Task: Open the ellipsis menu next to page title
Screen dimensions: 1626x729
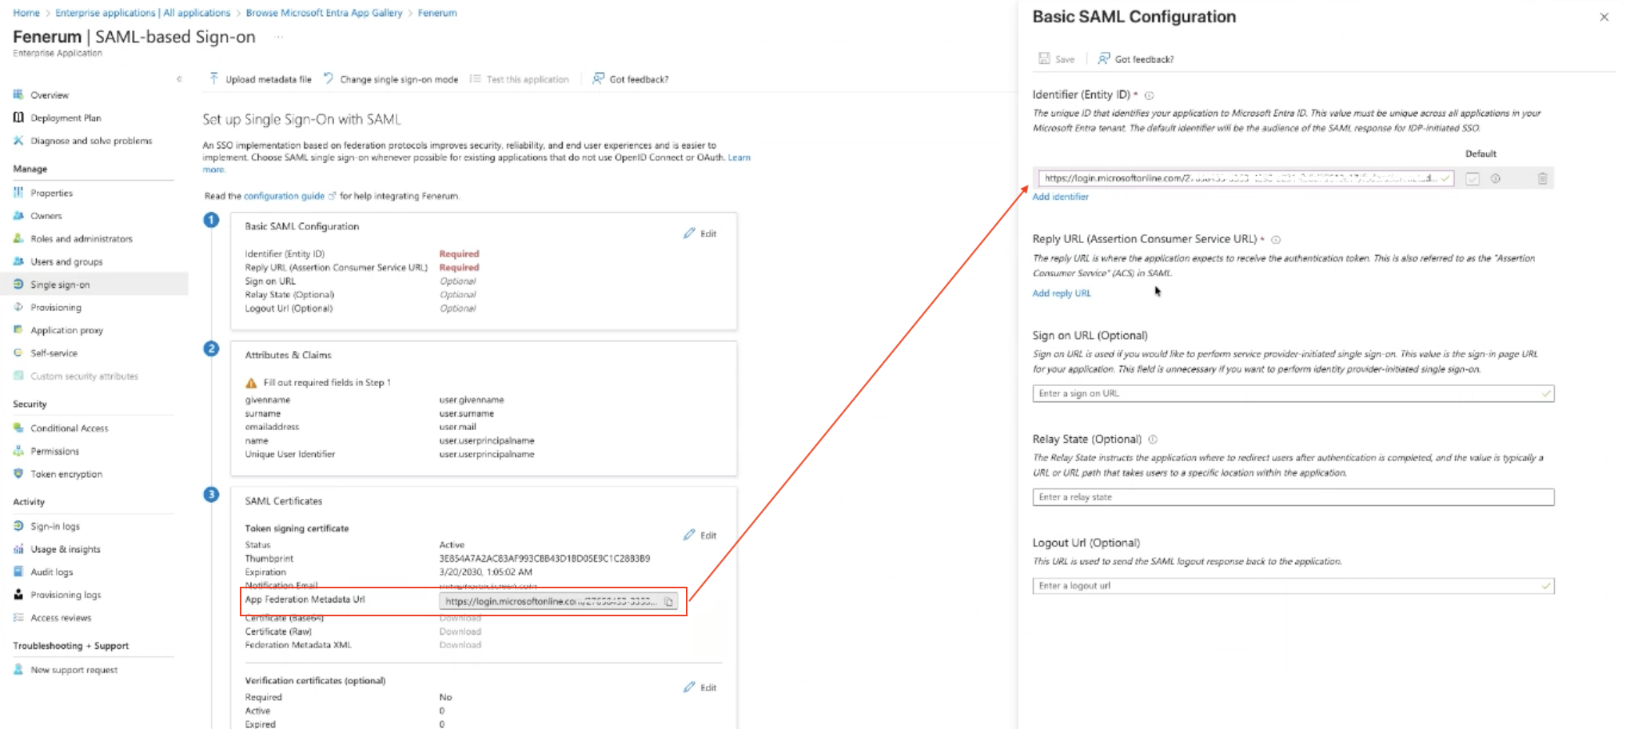Action: point(279,37)
